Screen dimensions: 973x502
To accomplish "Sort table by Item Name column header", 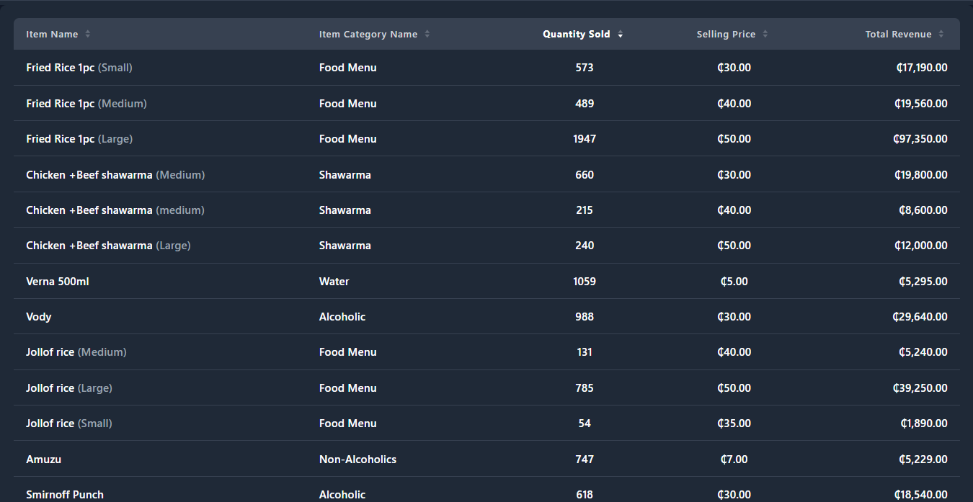I will pyautogui.click(x=52, y=34).
